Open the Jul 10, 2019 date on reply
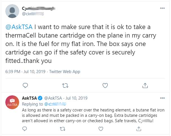The height and width of the screenshot is (136, 171). click(x=76, y=98)
